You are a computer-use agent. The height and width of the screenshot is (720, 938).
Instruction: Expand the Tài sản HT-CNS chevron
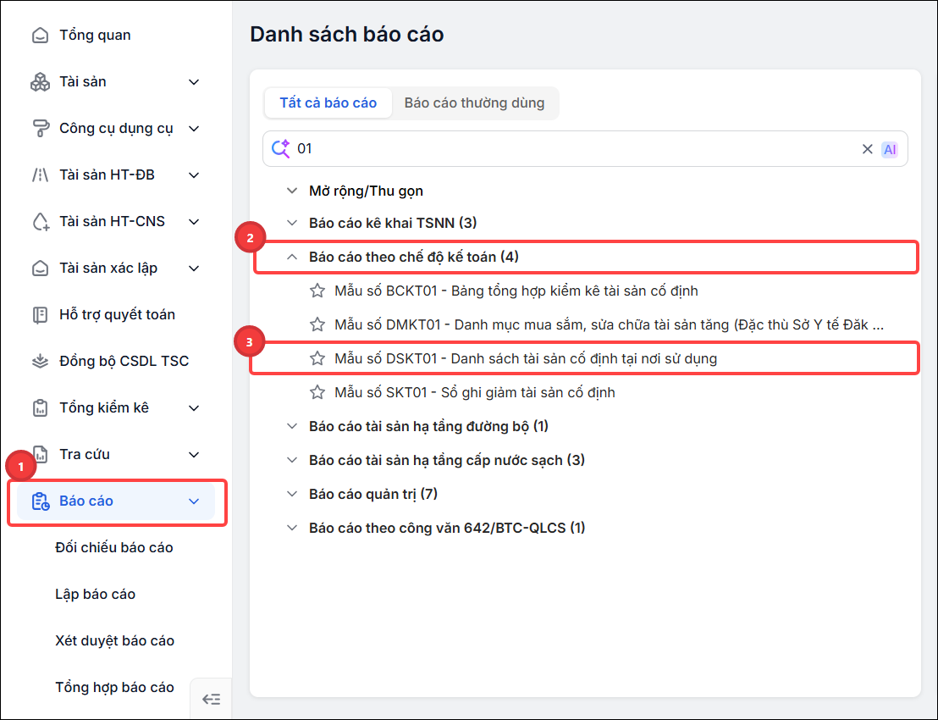tap(194, 222)
